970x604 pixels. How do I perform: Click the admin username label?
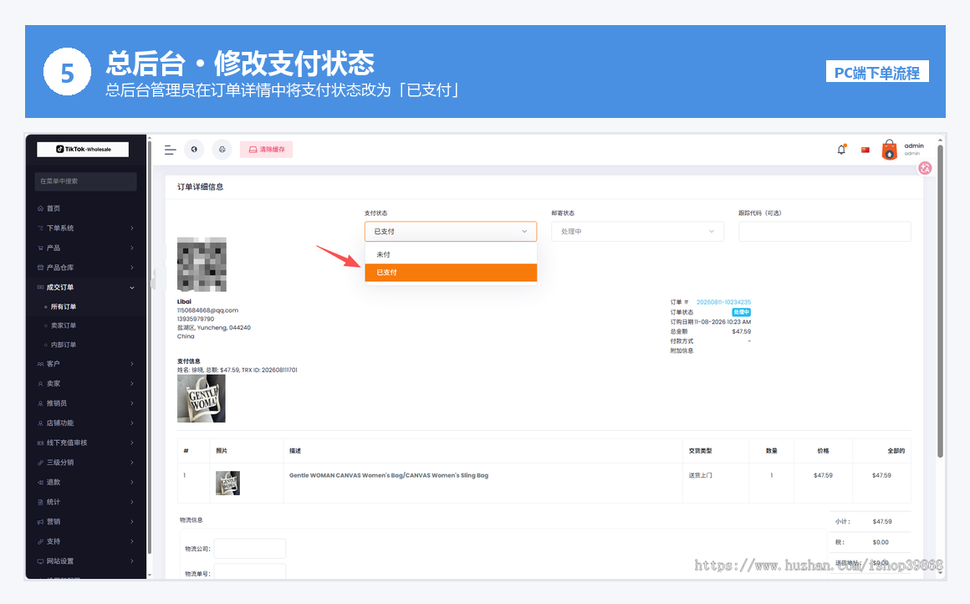pyautogui.click(x=914, y=146)
